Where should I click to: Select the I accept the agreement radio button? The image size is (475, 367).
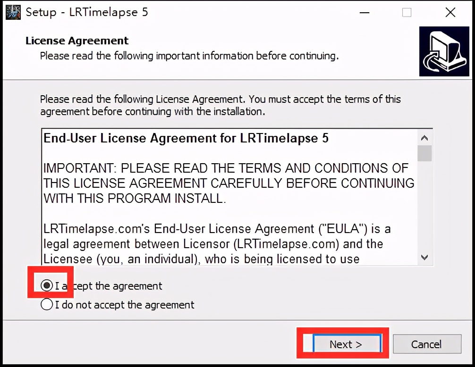point(47,285)
